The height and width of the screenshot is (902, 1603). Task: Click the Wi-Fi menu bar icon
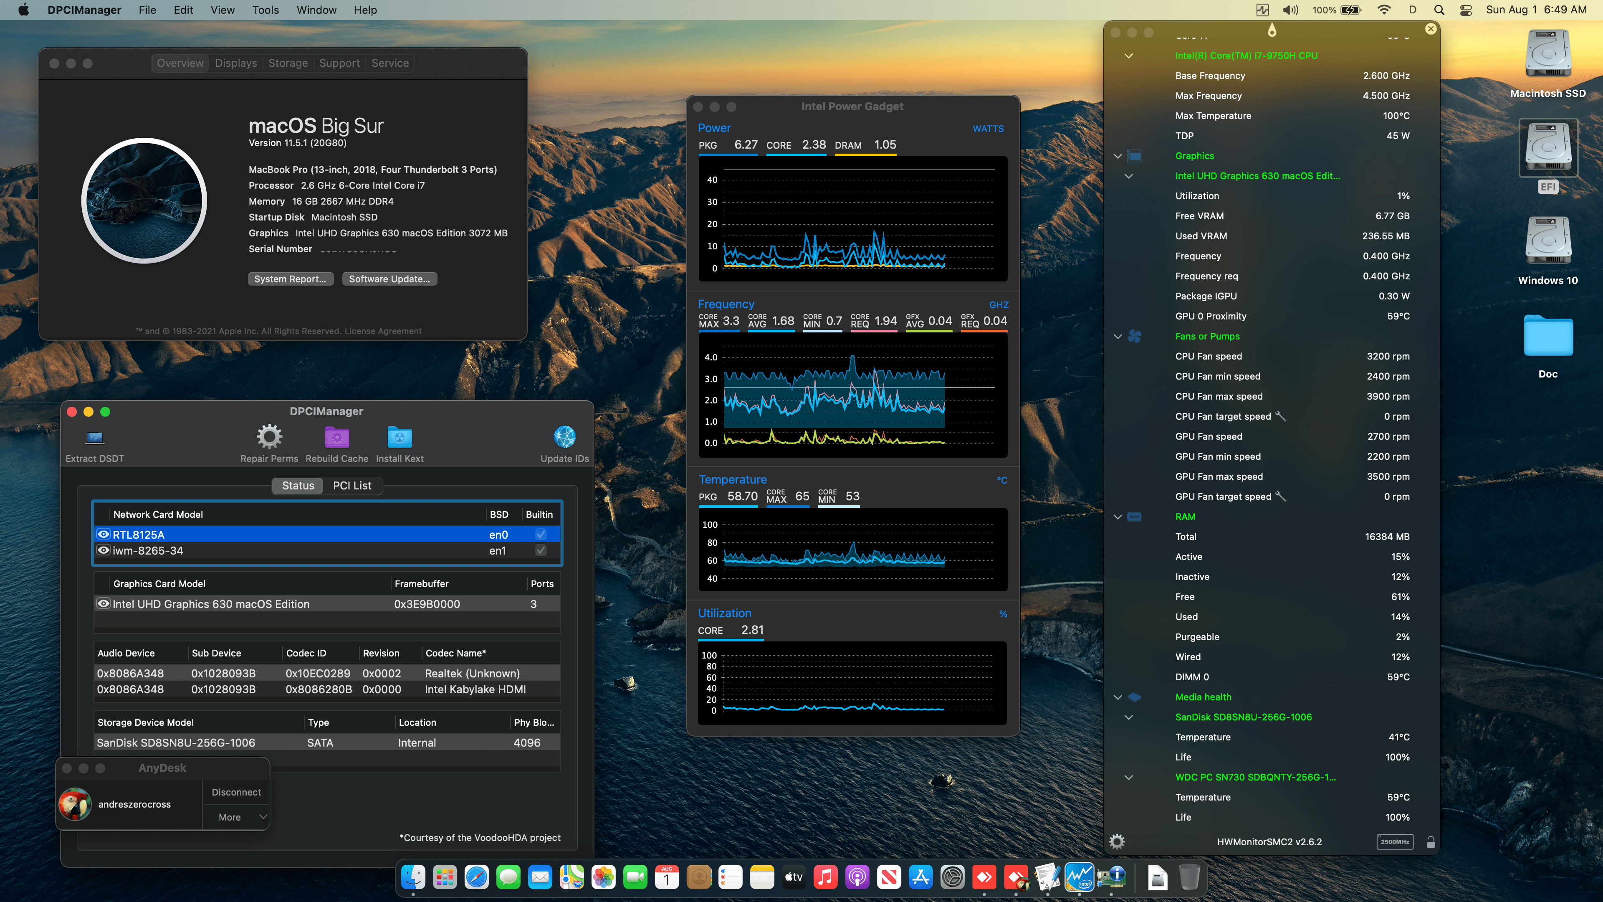(x=1384, y=10)
